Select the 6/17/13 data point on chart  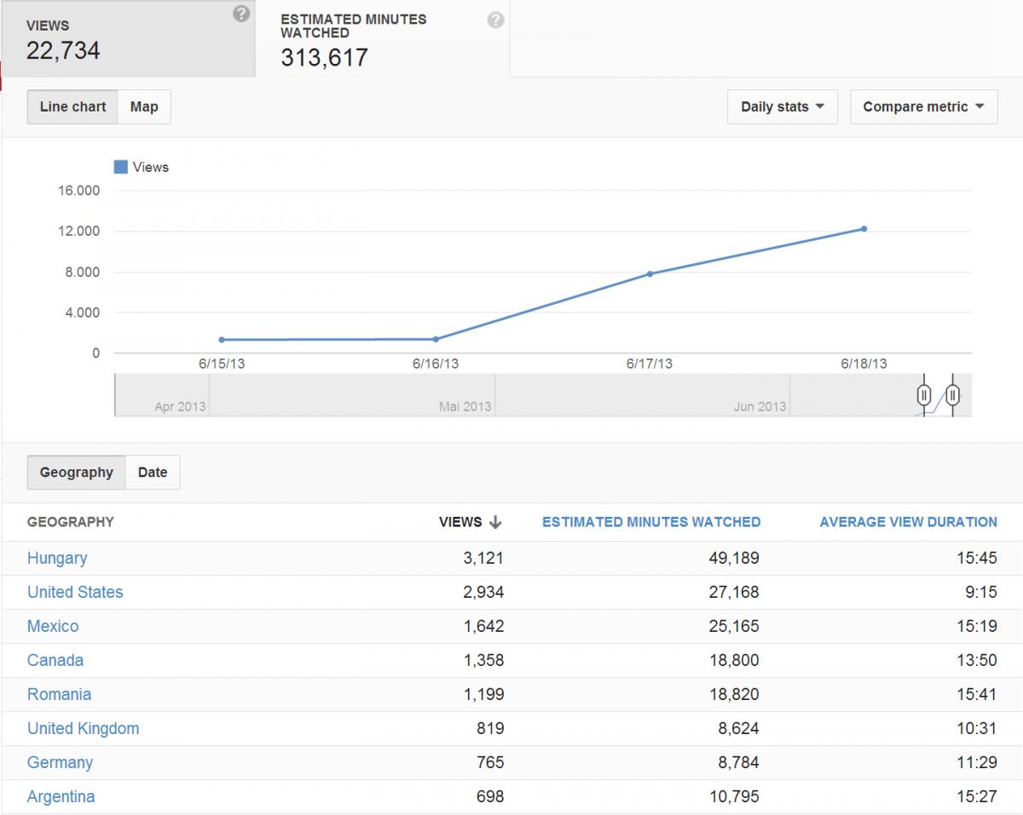[650, 273]
